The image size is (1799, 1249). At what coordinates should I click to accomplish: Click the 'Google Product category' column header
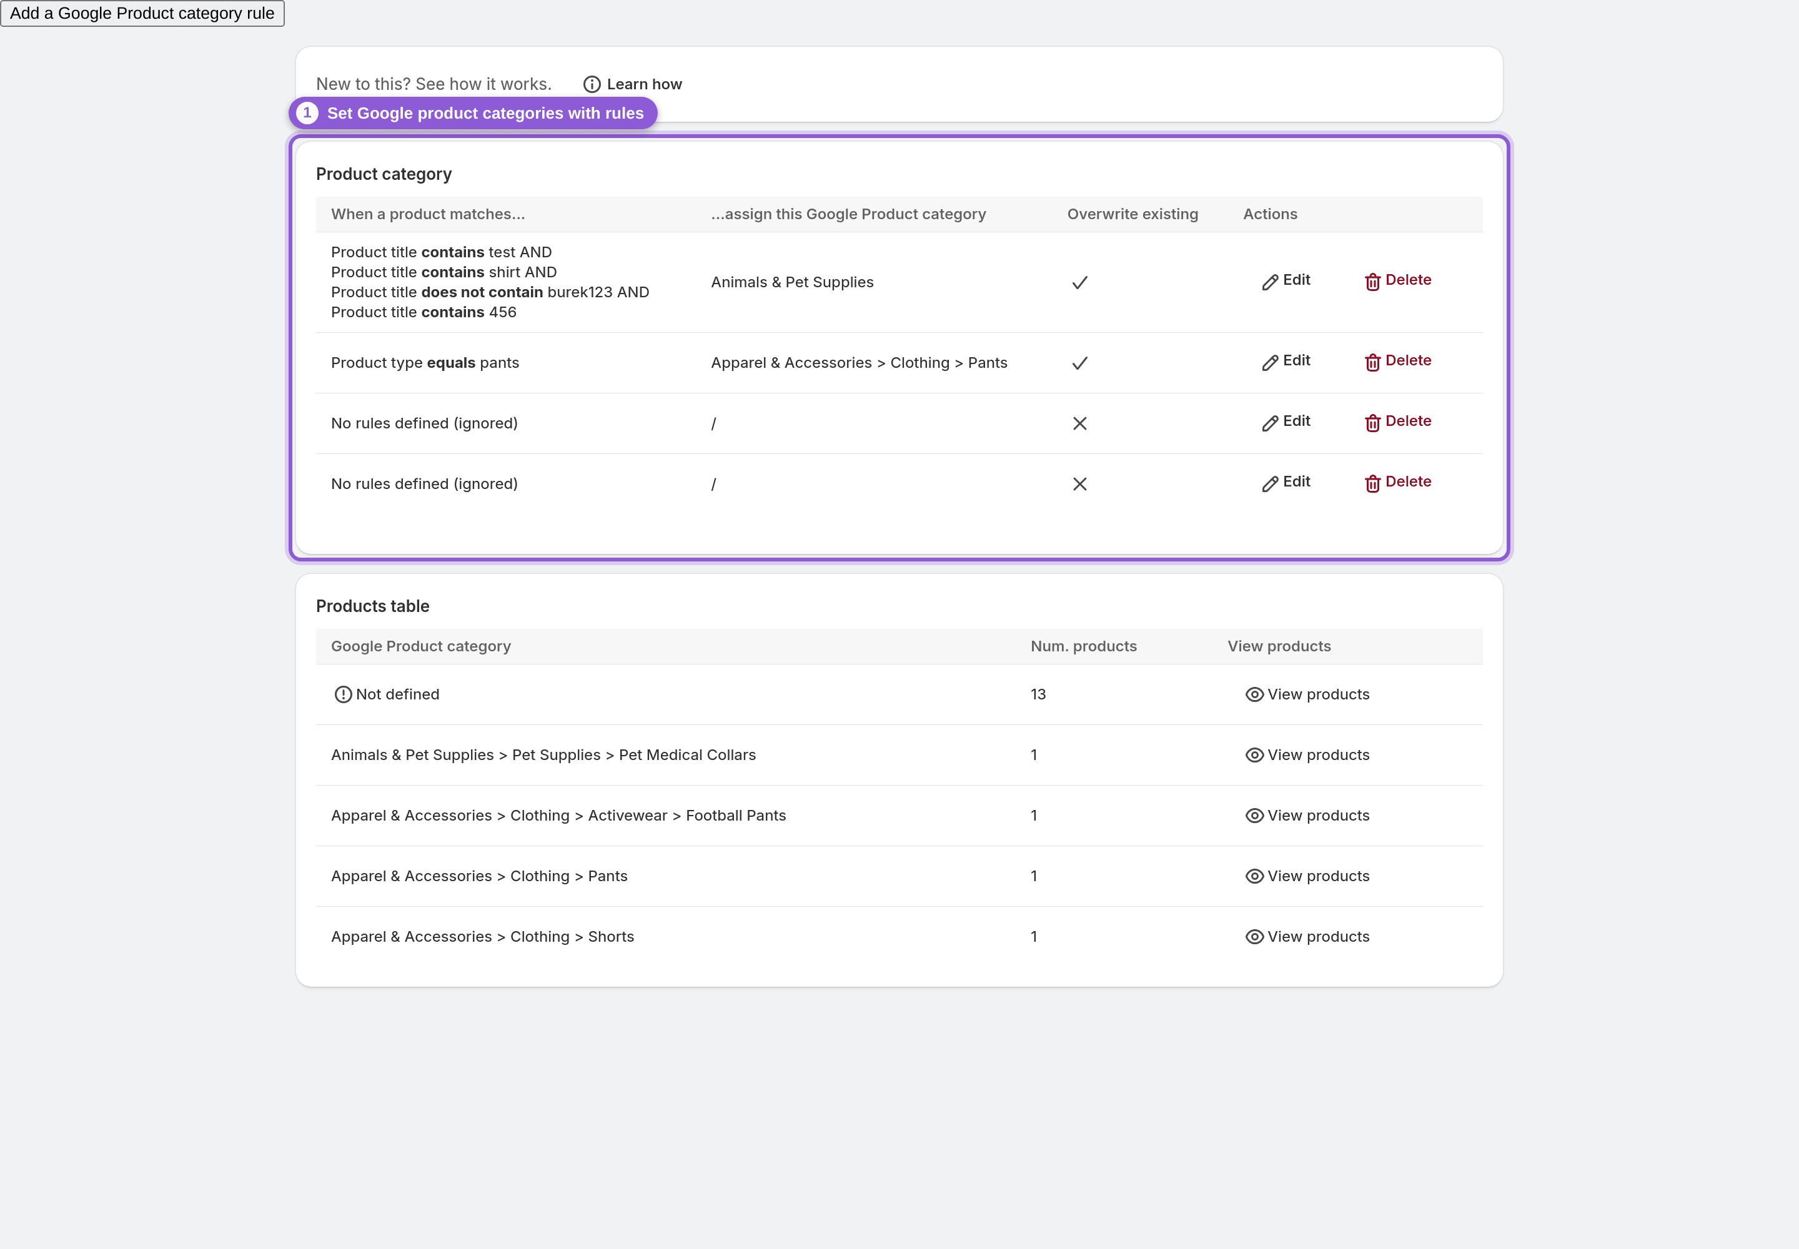420,646
